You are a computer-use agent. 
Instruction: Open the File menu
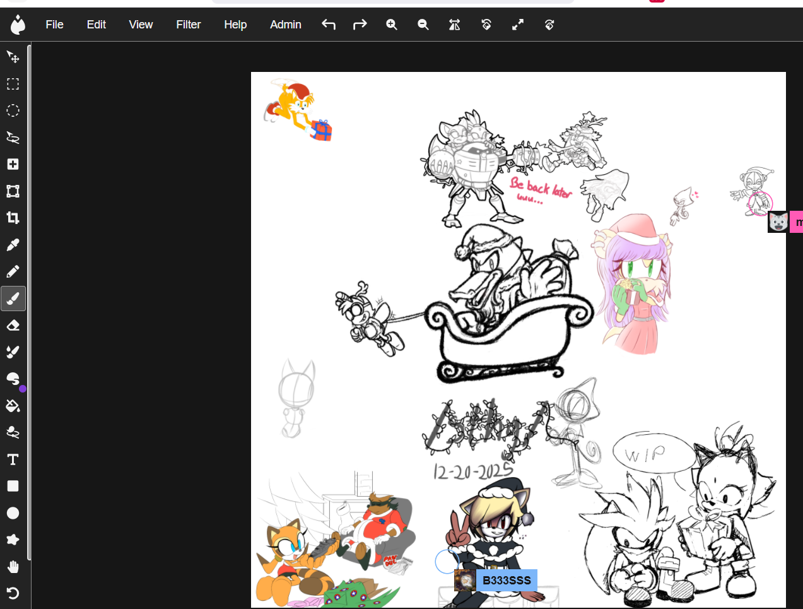tap(54, 25)
